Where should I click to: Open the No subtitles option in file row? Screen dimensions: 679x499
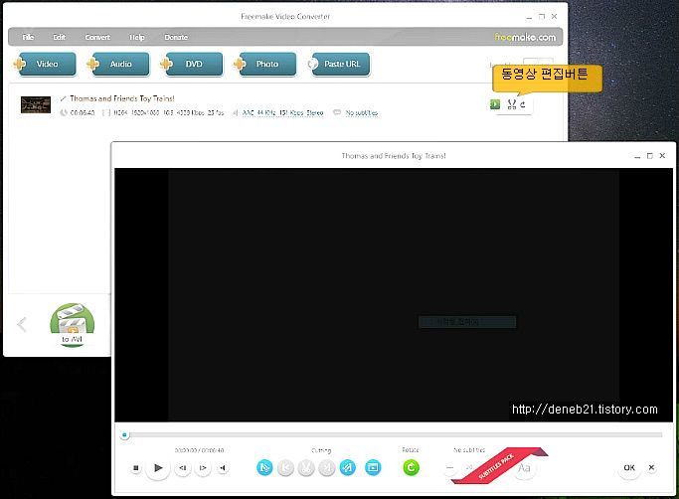(x=362, y=113)
